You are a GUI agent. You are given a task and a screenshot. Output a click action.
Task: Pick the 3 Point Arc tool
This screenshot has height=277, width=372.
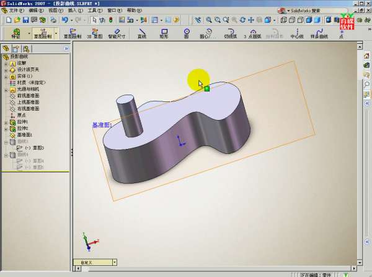[x=253, y=33]
